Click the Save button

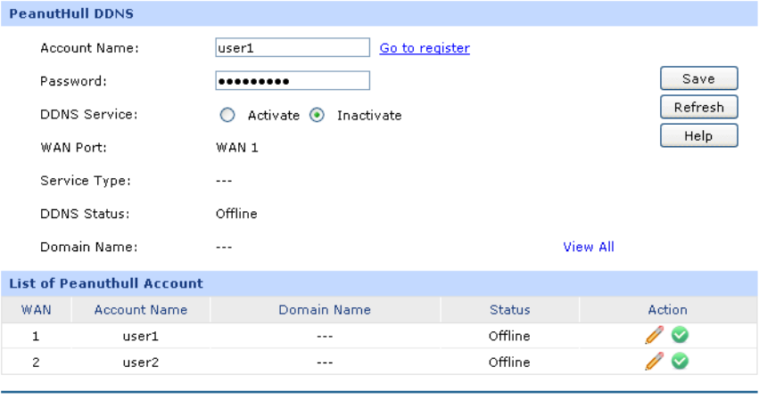coord(699,78)
